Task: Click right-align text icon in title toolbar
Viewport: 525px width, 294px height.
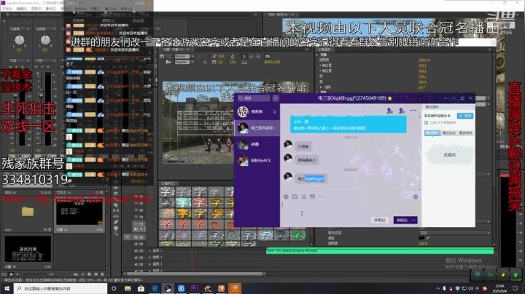Action: coord(258,57)
